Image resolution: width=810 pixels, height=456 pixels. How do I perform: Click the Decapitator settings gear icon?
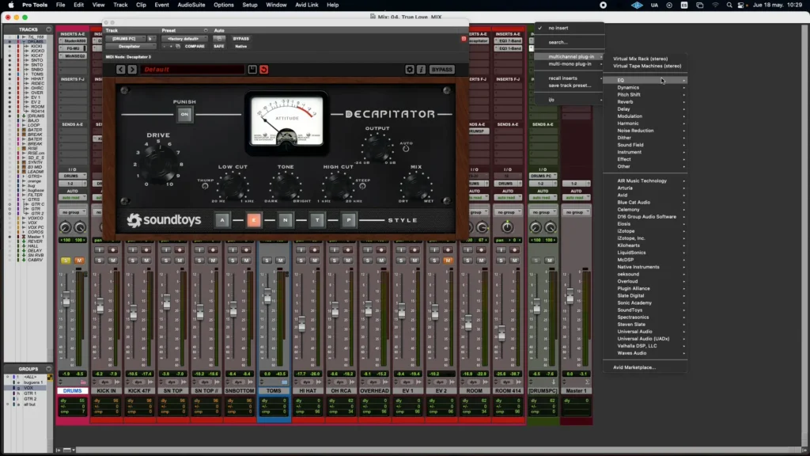[410, 70]
